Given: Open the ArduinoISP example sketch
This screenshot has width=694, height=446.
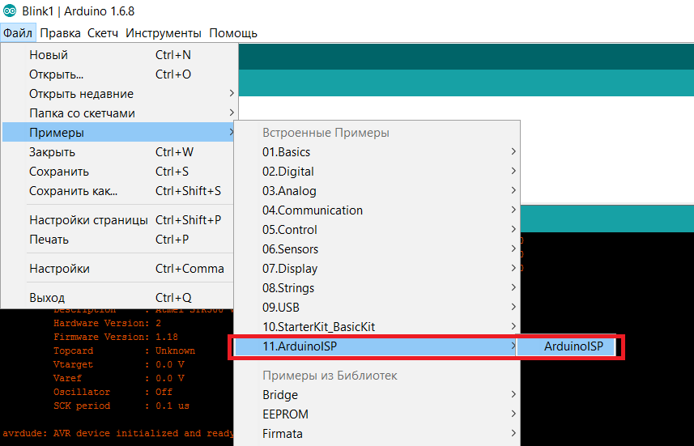Looking at the screenshot, I should pos(566,346).
